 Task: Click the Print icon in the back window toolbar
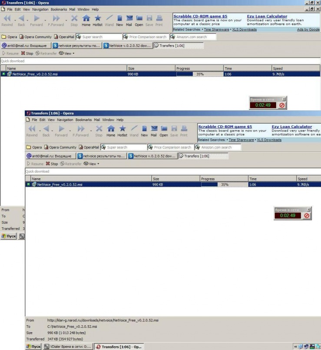tap(159, 18)
